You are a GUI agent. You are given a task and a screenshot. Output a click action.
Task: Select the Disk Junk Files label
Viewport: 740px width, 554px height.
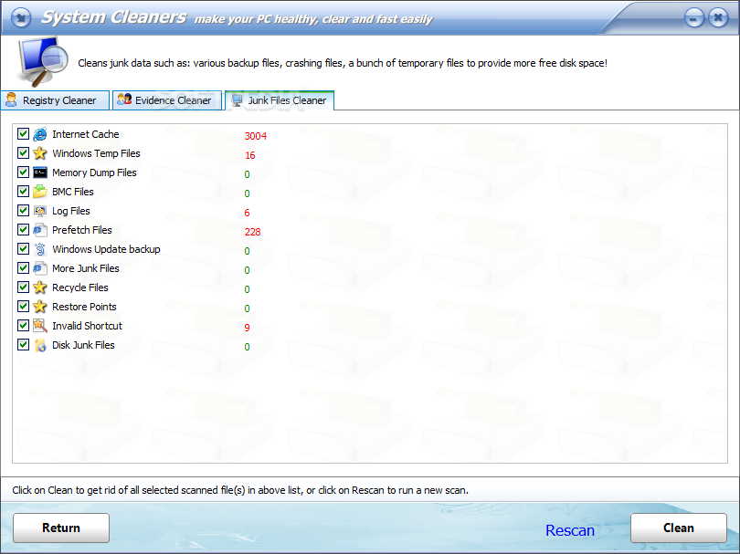[83, 345]
